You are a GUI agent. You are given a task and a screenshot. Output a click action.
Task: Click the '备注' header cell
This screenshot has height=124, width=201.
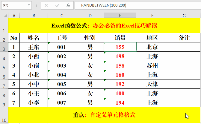pyautogui.click(x=184, y=38)
